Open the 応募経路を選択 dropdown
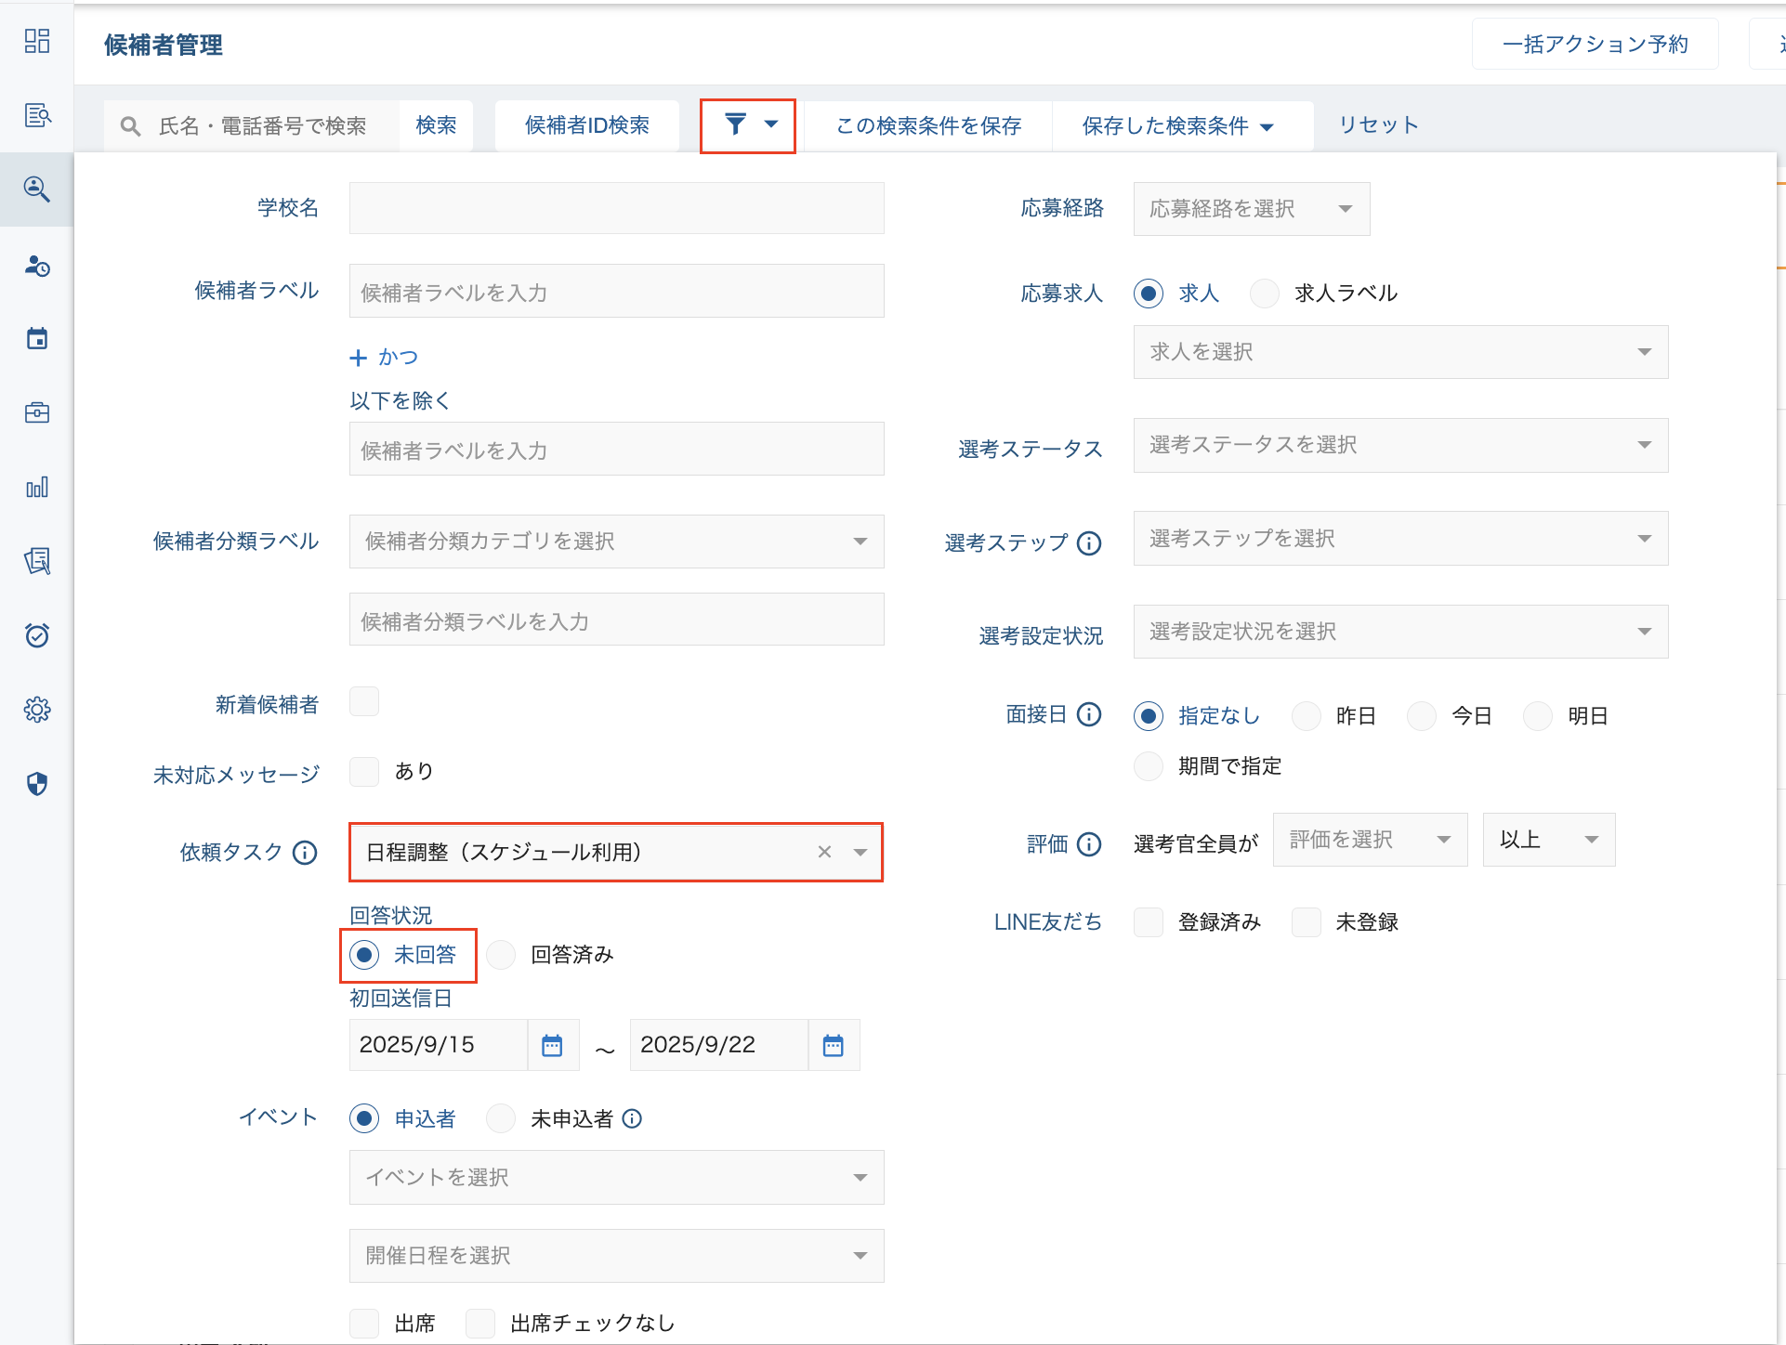The image size is (1786, 1345). 1251,209
